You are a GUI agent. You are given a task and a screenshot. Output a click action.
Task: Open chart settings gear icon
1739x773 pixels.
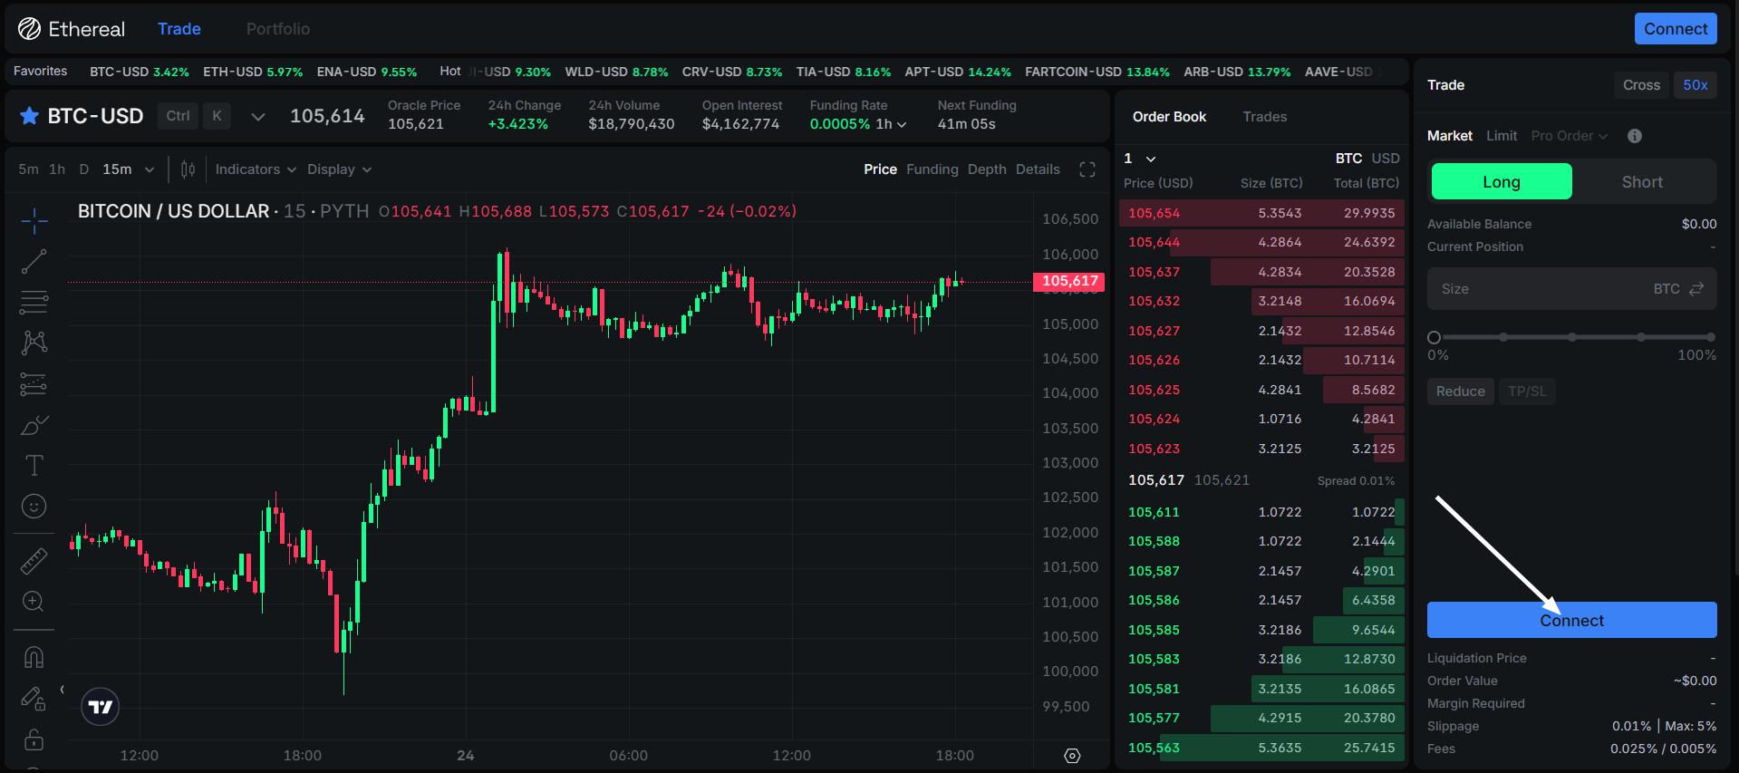click(x=1072, y=756)
